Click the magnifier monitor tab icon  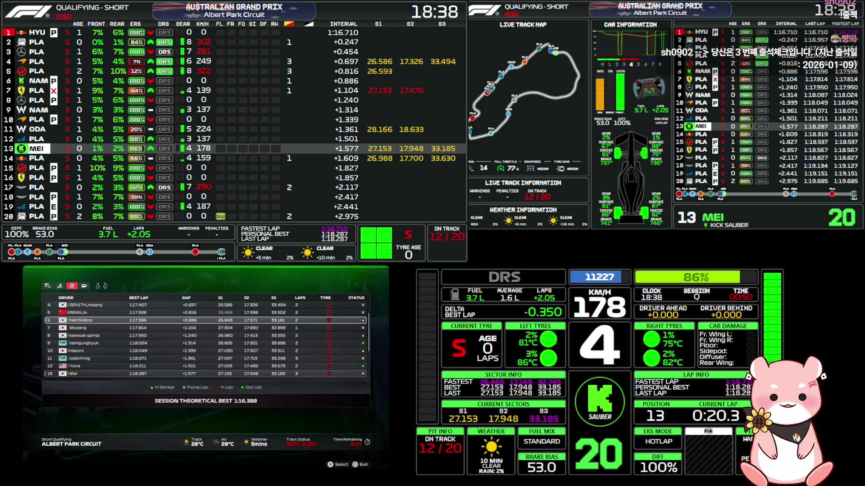click(47, 286)
